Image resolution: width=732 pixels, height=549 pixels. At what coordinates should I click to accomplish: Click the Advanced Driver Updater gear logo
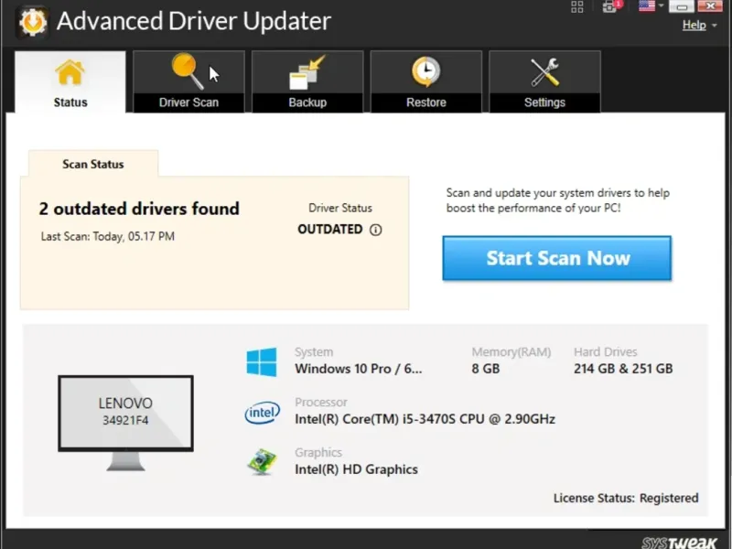(32, 21)
